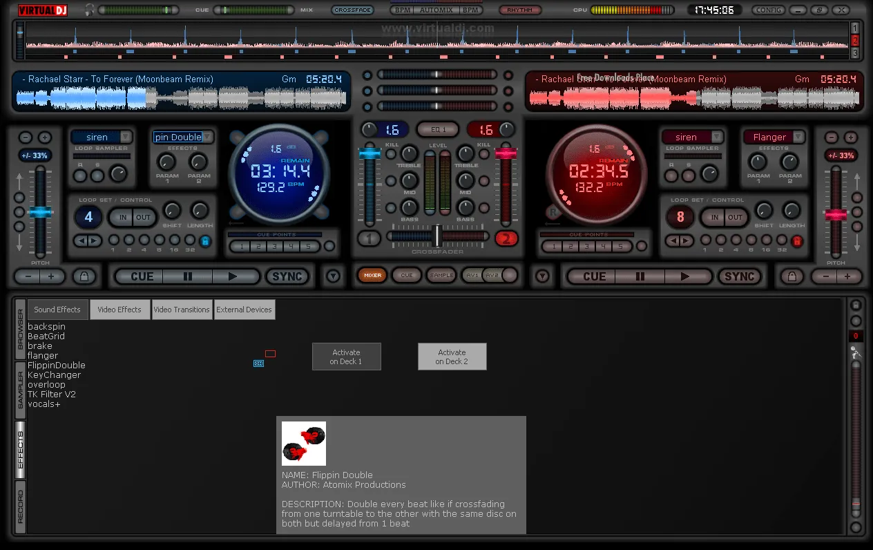Switch to the Video Transitions tab

tap(182, 310)
